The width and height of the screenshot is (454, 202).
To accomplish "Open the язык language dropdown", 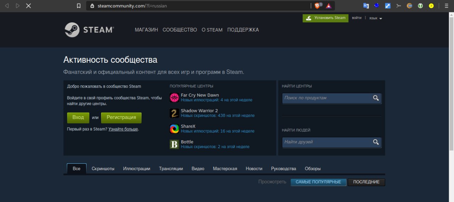I will pyautogui.click(x=376, y=18).
